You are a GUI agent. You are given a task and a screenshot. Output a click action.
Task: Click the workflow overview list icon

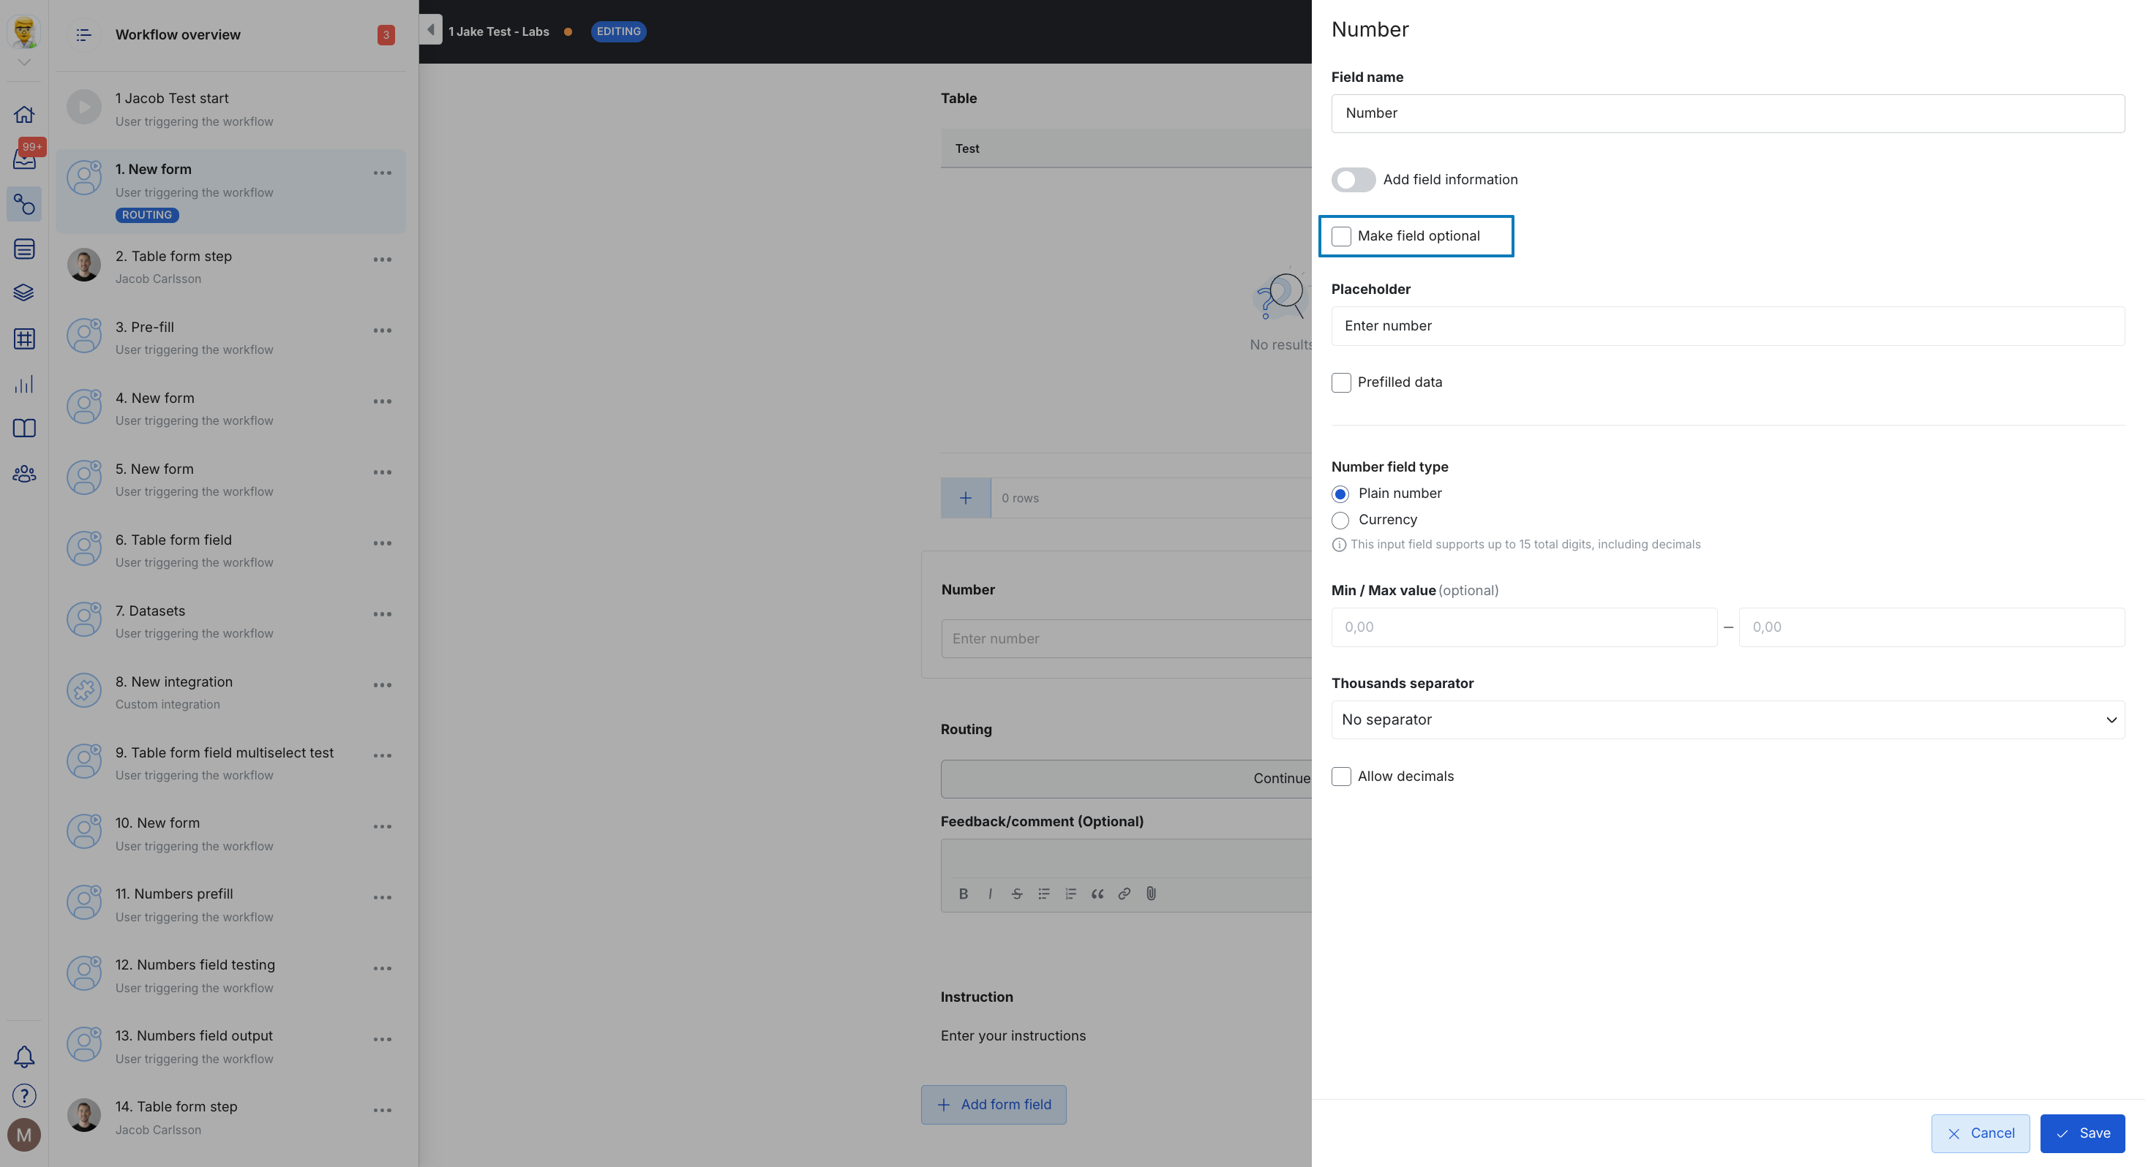click(x=83, y=35)
